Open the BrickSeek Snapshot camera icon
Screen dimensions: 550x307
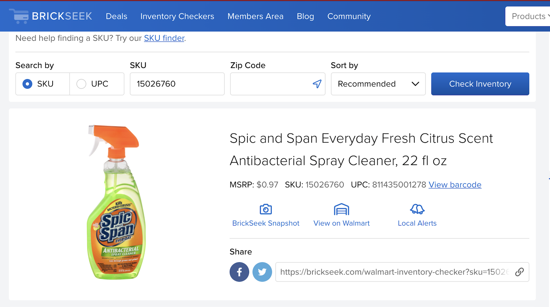point(266,209)
